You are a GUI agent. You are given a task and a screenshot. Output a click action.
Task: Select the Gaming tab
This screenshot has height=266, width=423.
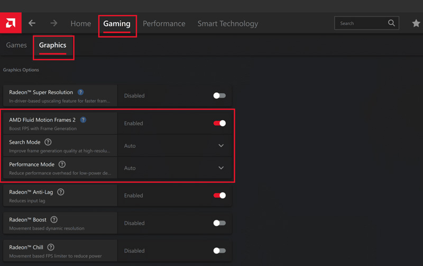(x=117, y=24)
